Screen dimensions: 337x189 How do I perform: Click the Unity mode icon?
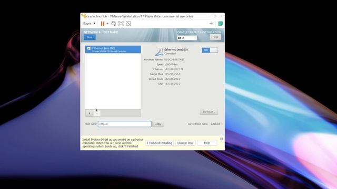point(128,24)
